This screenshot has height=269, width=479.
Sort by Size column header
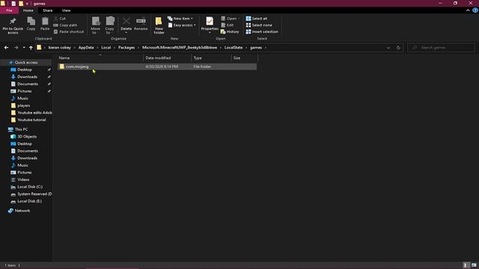(245, 58)
